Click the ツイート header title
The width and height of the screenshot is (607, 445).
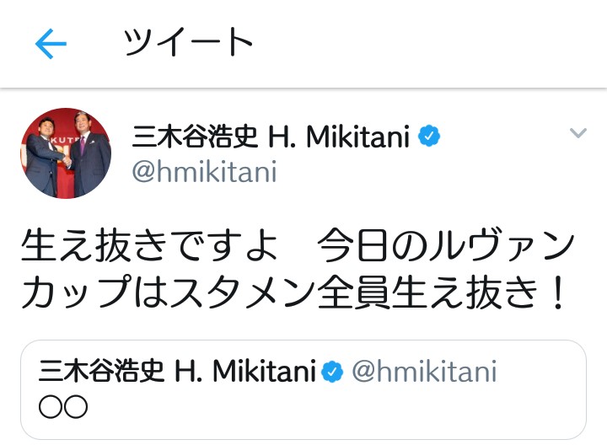(188, 42)
